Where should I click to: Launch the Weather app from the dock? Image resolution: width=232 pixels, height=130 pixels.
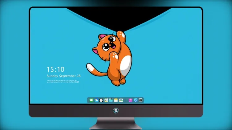[x=97, y=100]
